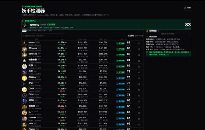Click the DONNY token avatar
The height and width of the screenshot is (130, 205).
tap(24, 119)
